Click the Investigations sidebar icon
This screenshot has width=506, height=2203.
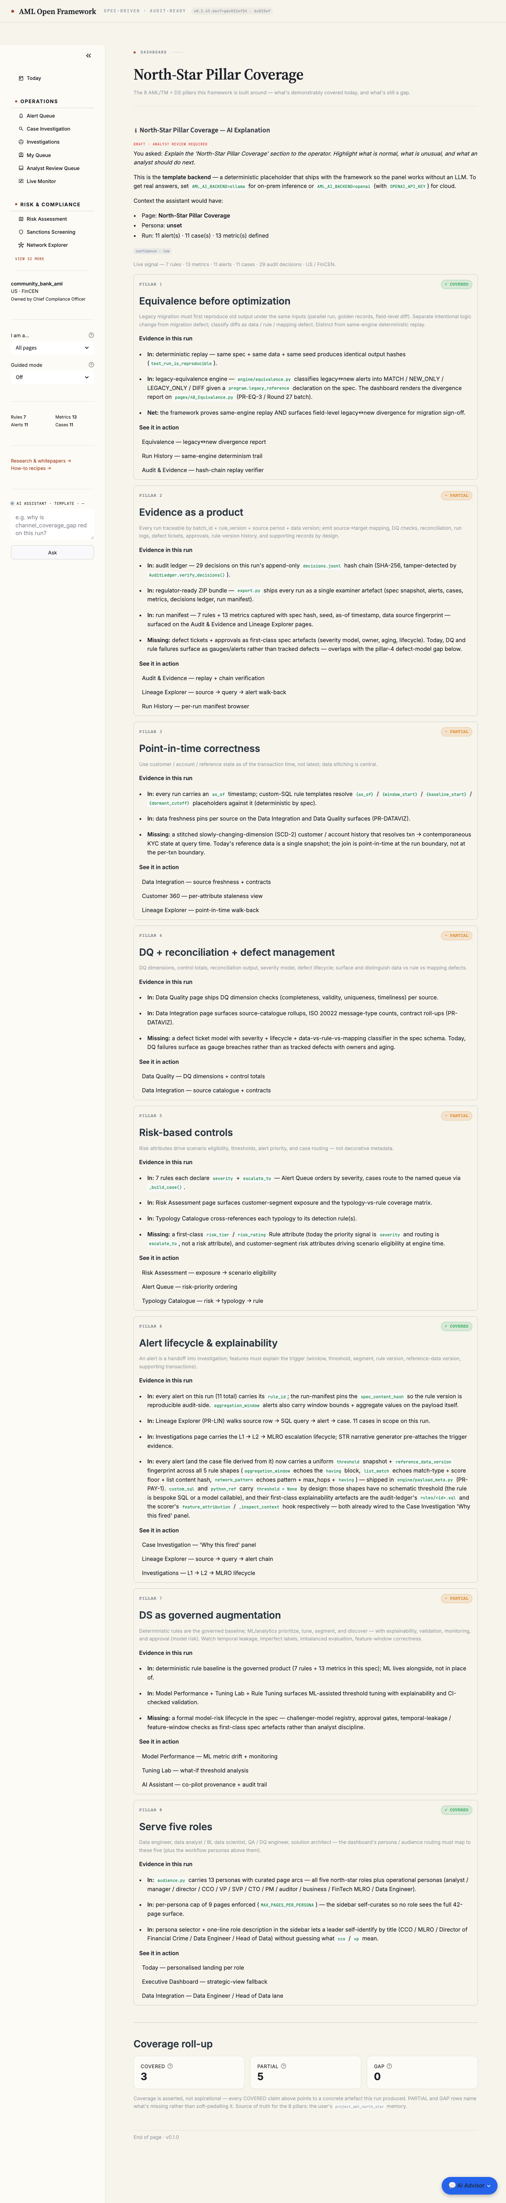[21, 142]
